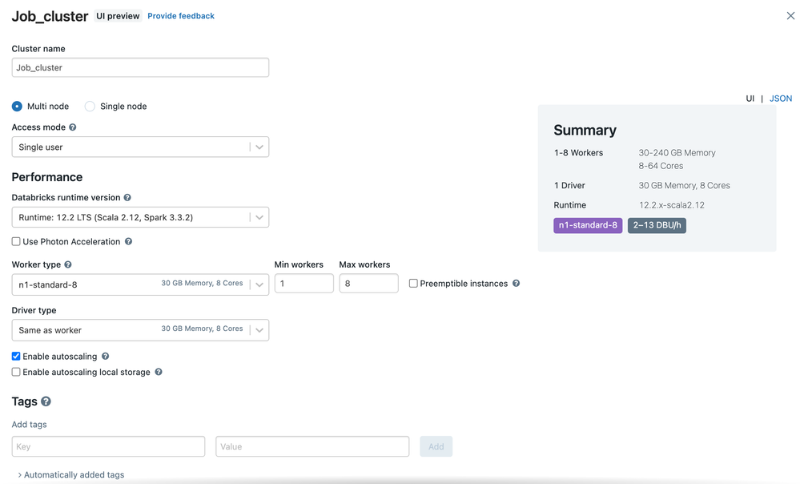Screen dimensions: 800x484
Task: Close the Job_cluster configuration panel
Action: coord(790,16)
